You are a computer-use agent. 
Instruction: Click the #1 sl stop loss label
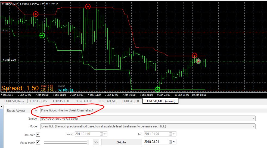[5, 31]
